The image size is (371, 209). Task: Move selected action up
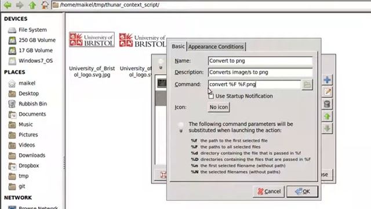[x=327, y=116]
